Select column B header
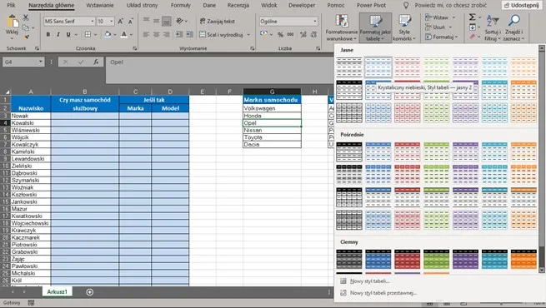The width and height of the screenshot is (546, 308). coord(85,92)
